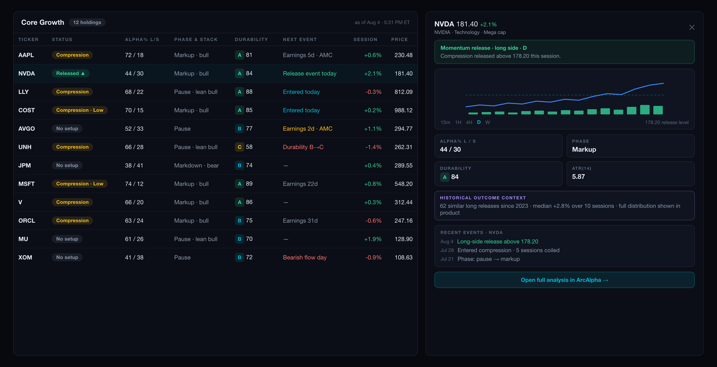This screenshot has height=367, width=717.
Task: Sort by Phase & Stack column header
Action: click(x=196, y=39)
